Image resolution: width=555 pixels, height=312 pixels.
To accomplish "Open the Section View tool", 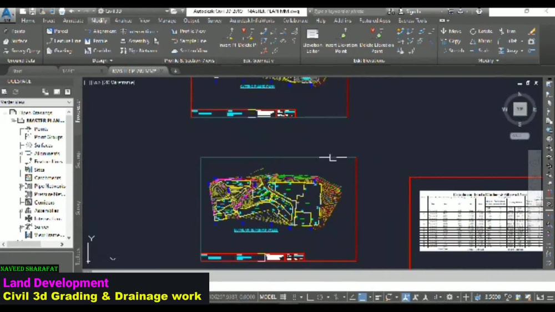I will (x=189, y=51).
